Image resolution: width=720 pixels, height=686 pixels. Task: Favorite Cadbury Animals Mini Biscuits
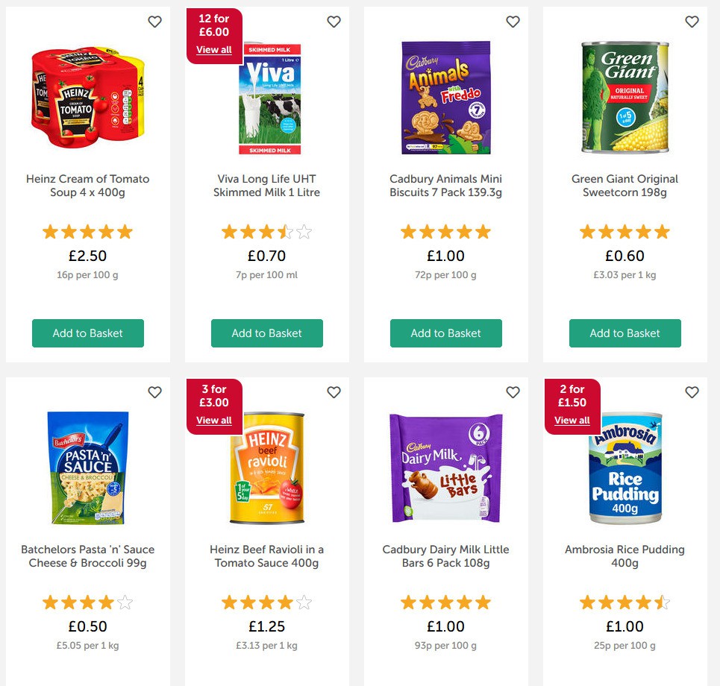pyautogui.click(x=513, y=22)
